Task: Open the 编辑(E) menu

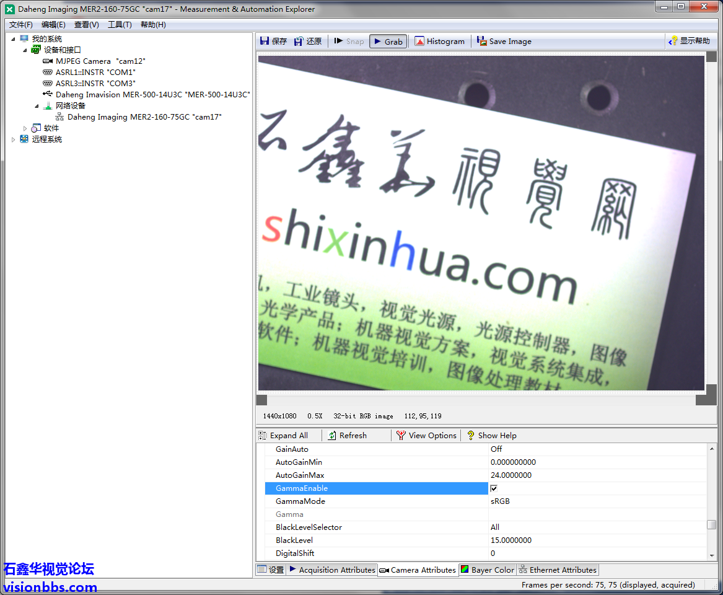Action: pyautogui.click(x=53, y=24)
